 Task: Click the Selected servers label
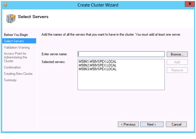point(53,62)
